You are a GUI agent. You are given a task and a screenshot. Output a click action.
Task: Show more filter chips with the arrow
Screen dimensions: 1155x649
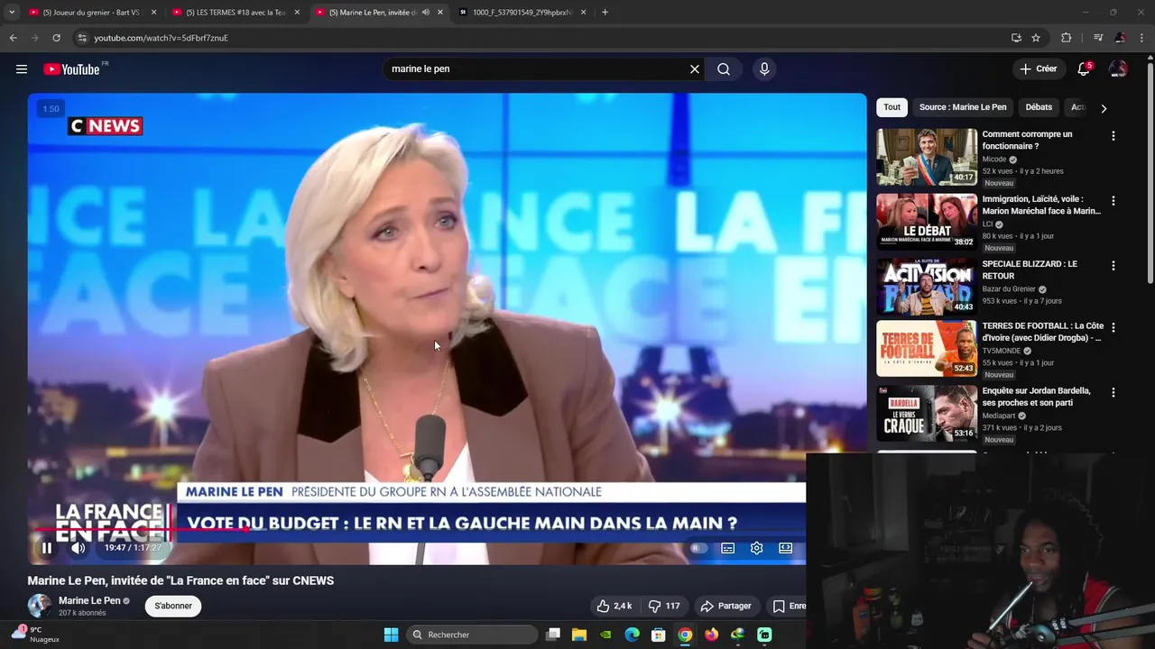tap(1104, 108)
